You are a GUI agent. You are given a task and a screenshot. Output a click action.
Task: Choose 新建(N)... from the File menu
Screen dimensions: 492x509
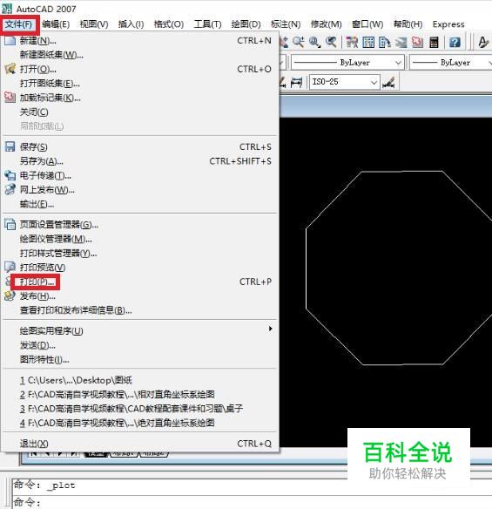[138, 41]
